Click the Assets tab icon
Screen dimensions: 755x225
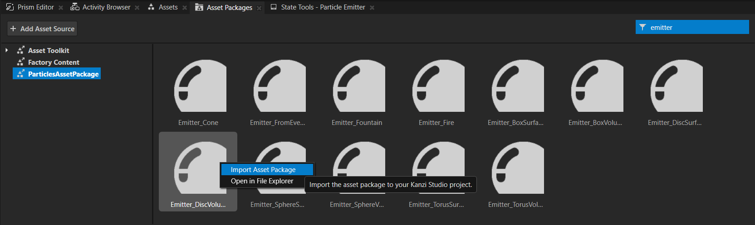(x=151, y=7)
